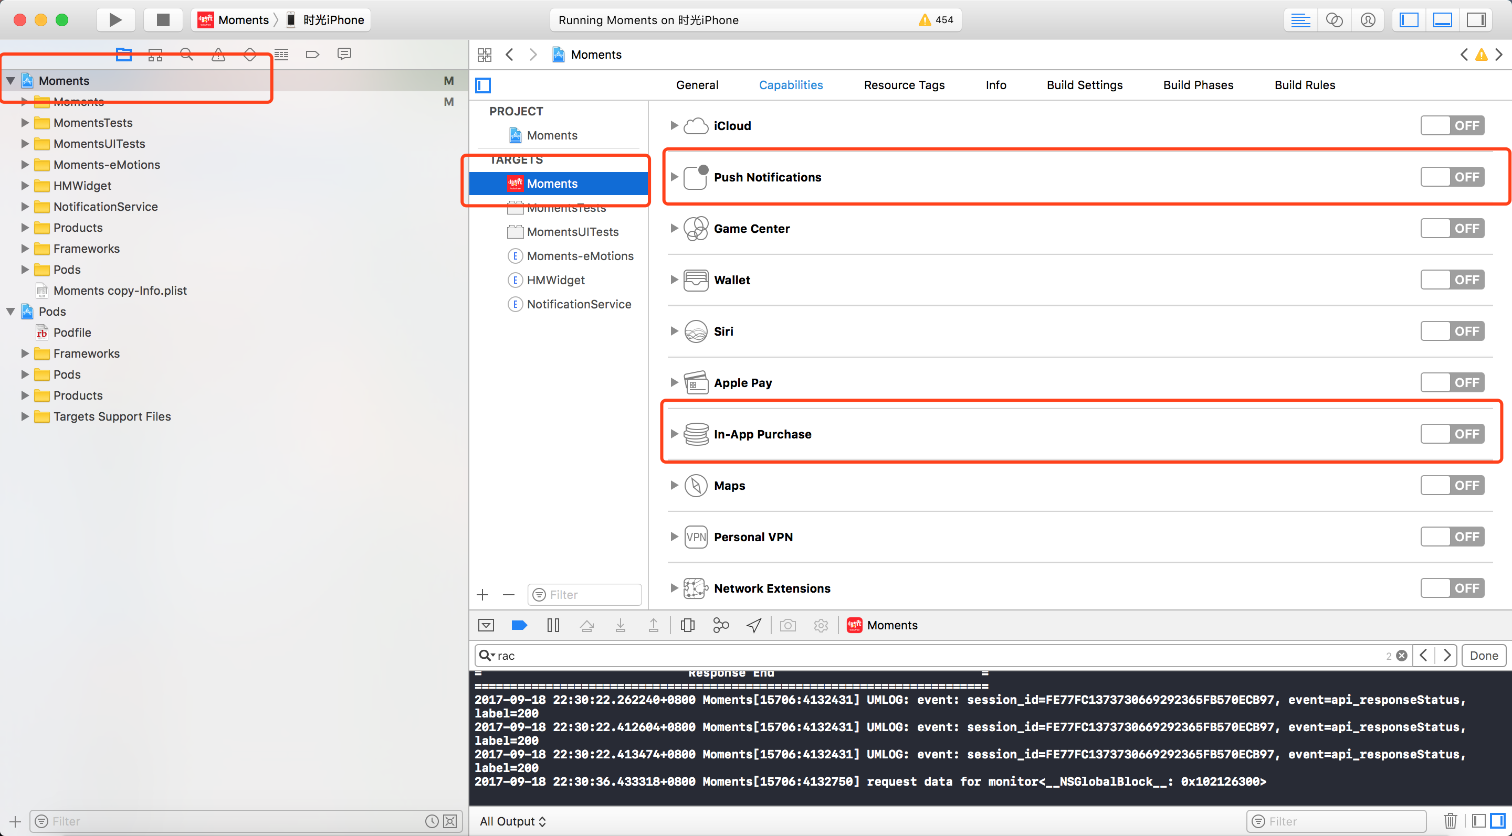Expand the iCloud capability section

(674, 125)
